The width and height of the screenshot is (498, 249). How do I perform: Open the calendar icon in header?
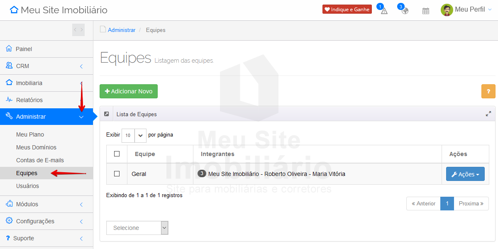[x=425, y=11]
